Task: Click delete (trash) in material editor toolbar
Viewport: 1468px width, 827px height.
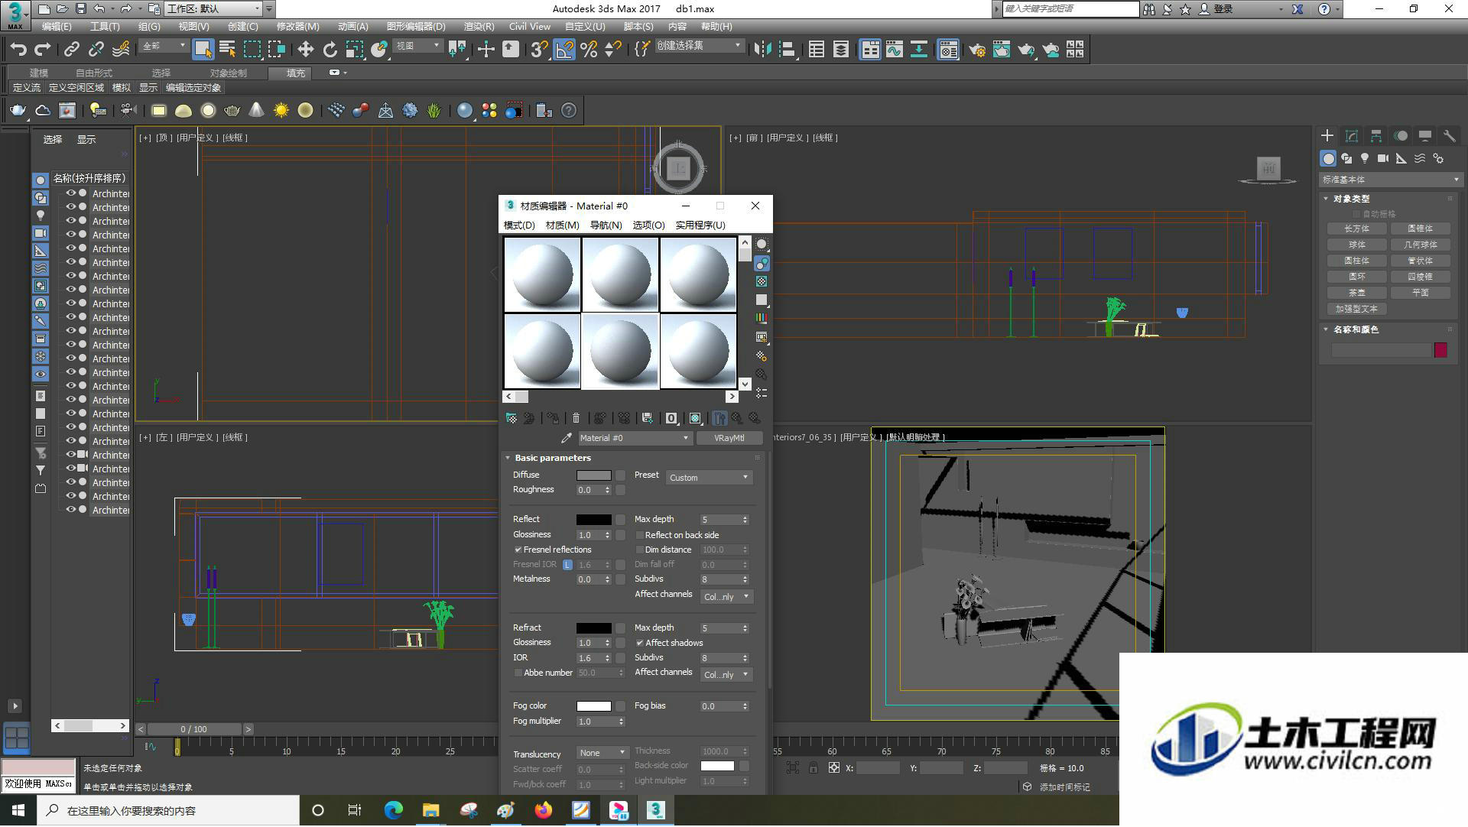Action: [576, 418]
